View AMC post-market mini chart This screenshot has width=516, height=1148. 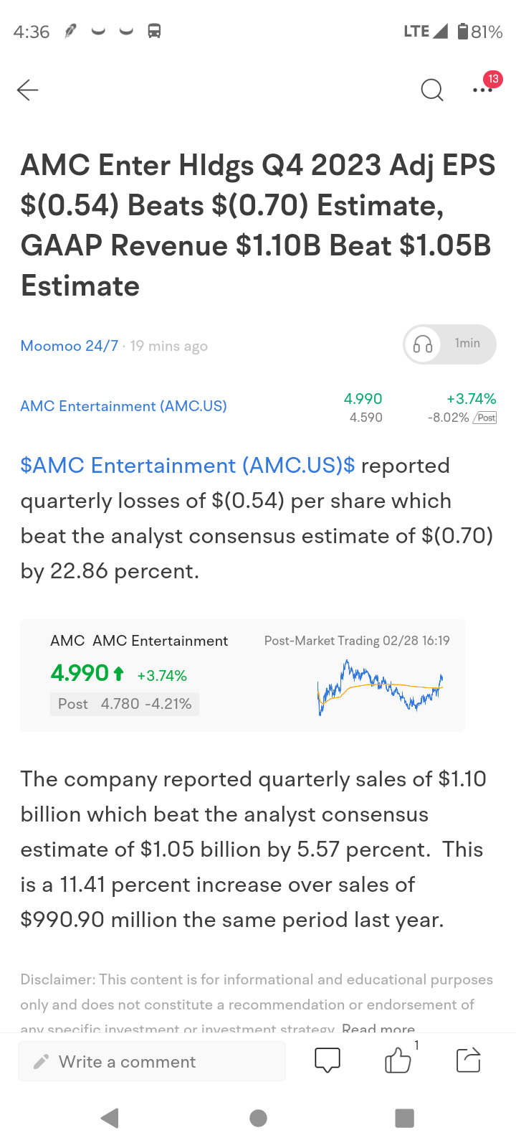[380, 687]
